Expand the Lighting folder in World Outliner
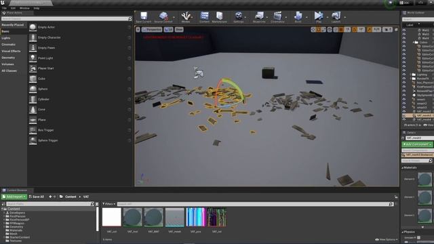This screenshot has height=244, width=434. [x=410, y=75]
